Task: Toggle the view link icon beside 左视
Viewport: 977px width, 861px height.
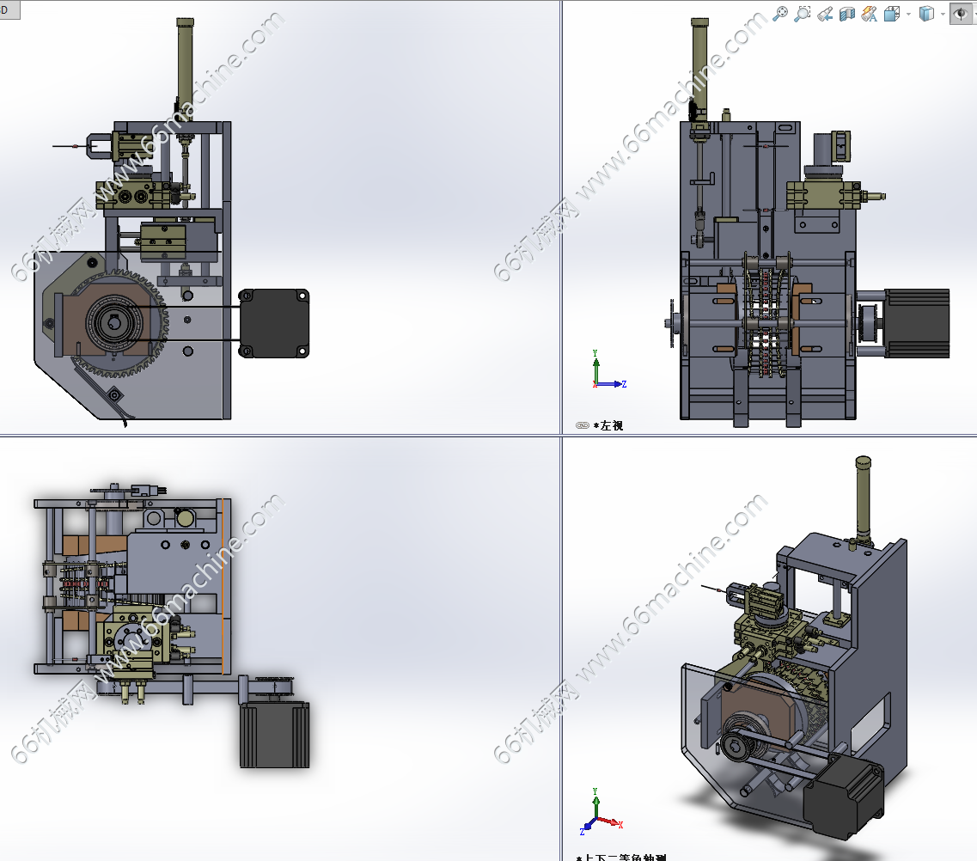Action: click(x=582, y=425)
